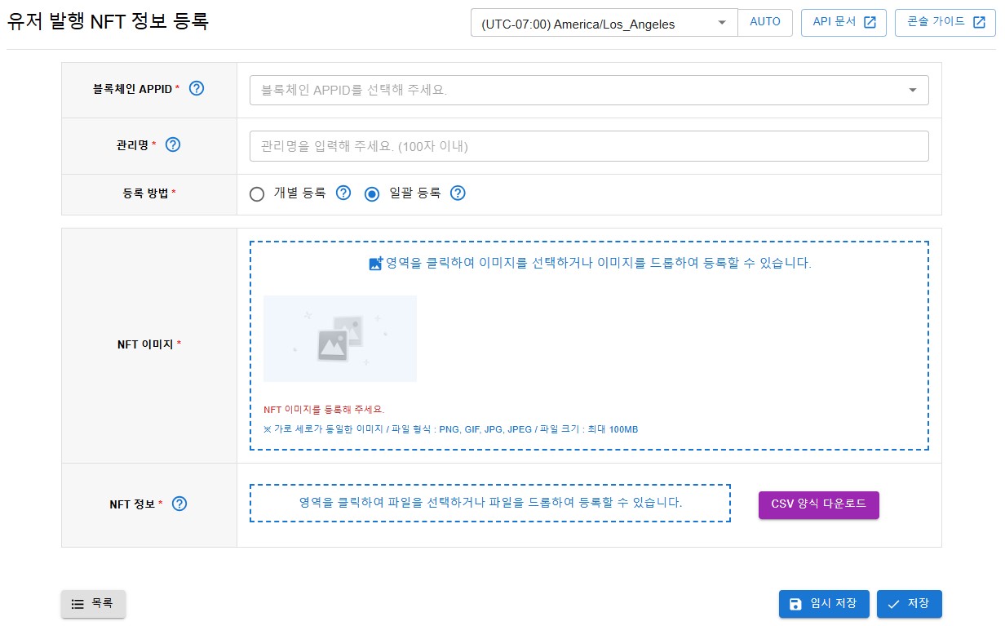Open help tooltip for 일괄 등록 option
1005x626 pixels.
(x=458, y=193)
